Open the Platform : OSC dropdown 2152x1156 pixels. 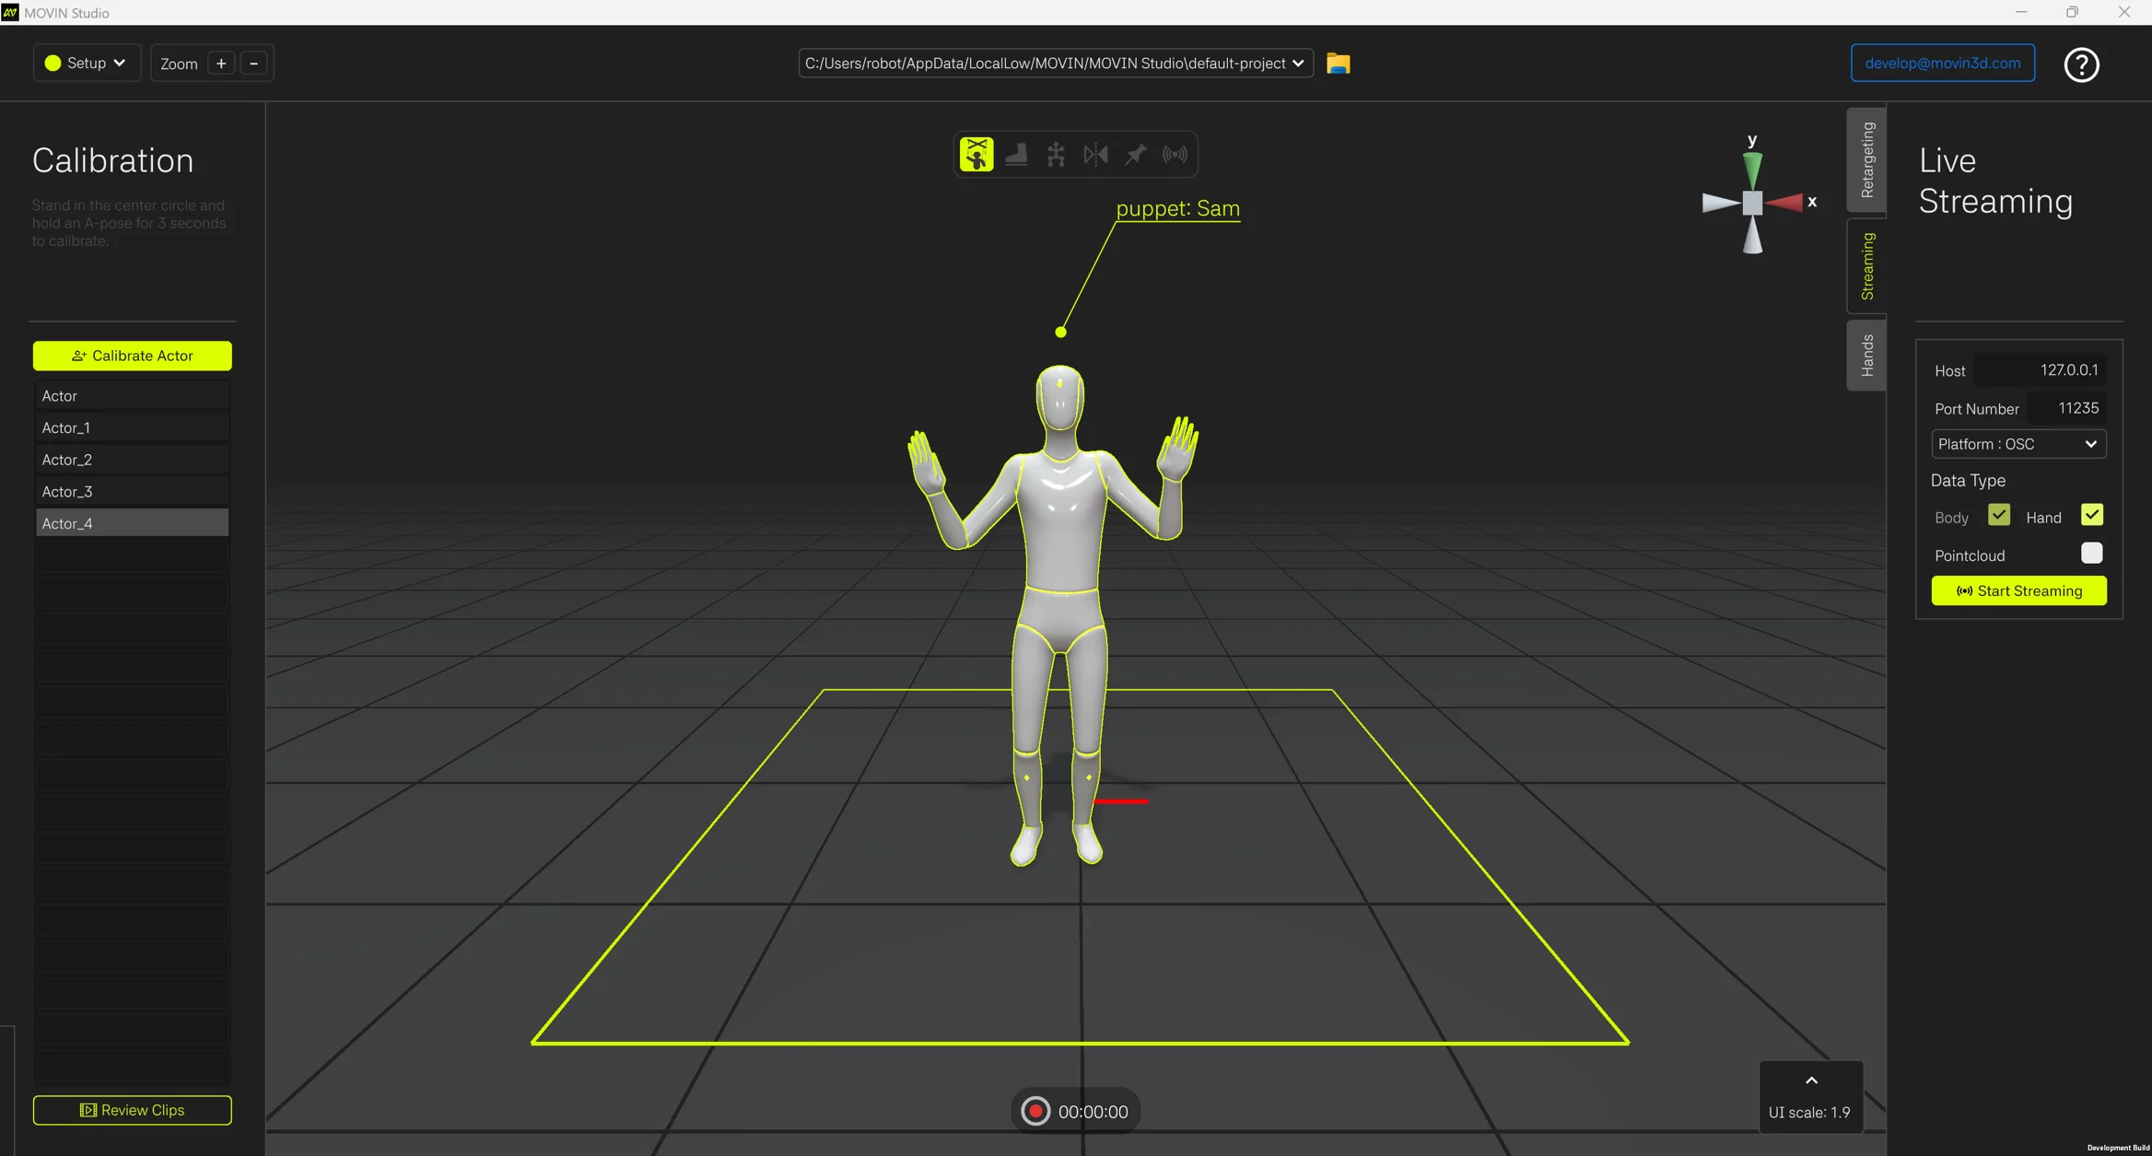[x=2017, y=444]
